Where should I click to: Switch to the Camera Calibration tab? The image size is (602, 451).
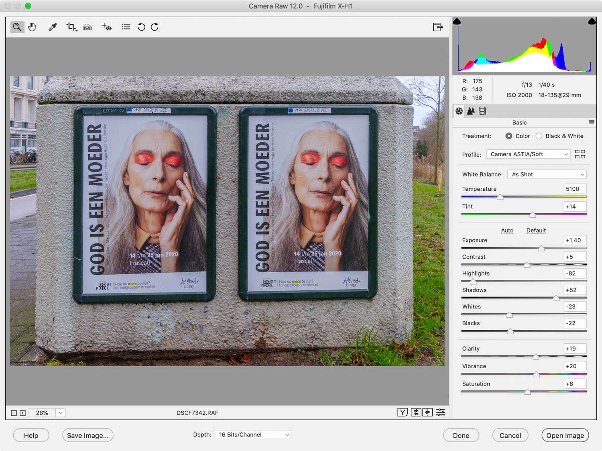tap(482, 111)
